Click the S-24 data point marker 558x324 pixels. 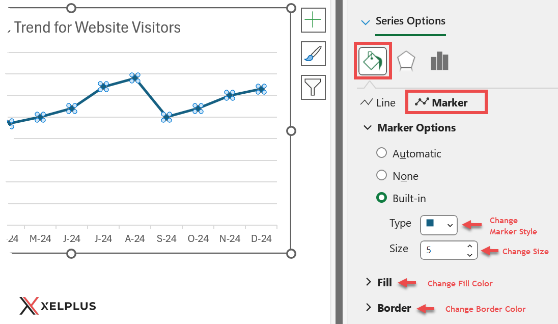(166, 117)
